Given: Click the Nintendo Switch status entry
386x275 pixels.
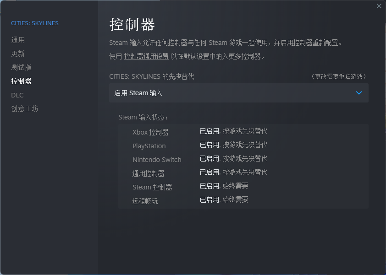Looking at the screenshot, I should coord(157,160).
